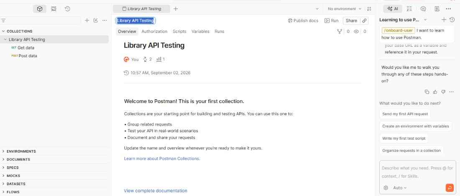Open the Collections cube icon in sidebar
This screenshot has width=460, height=196.
point(40,9)
